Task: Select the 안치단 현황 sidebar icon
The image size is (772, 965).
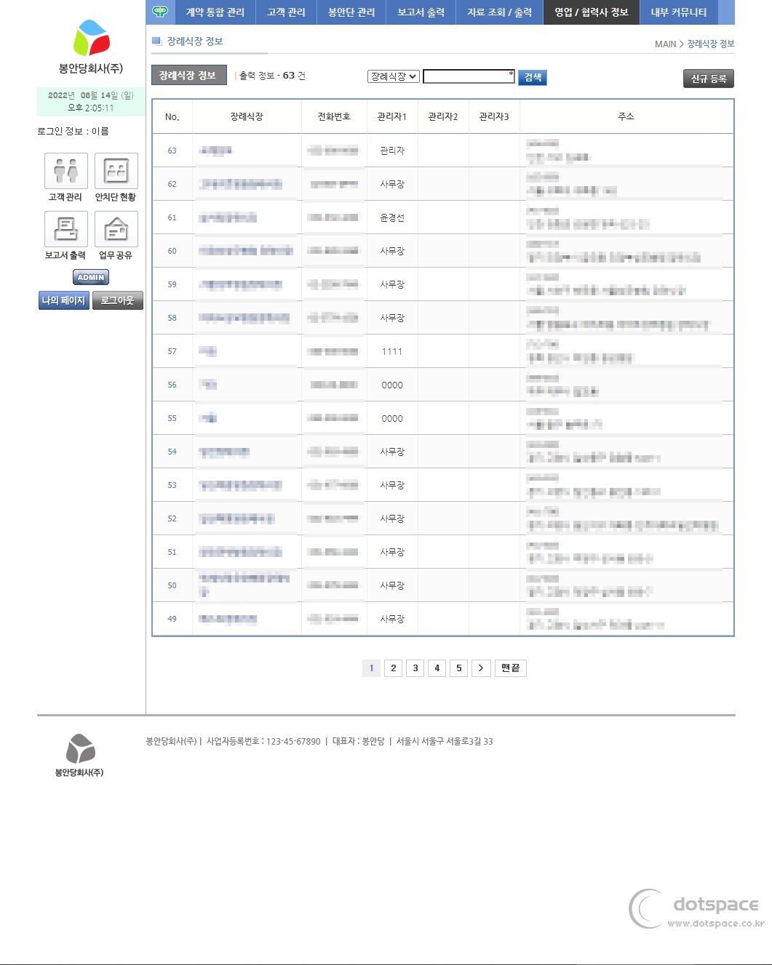Action: 115,172
